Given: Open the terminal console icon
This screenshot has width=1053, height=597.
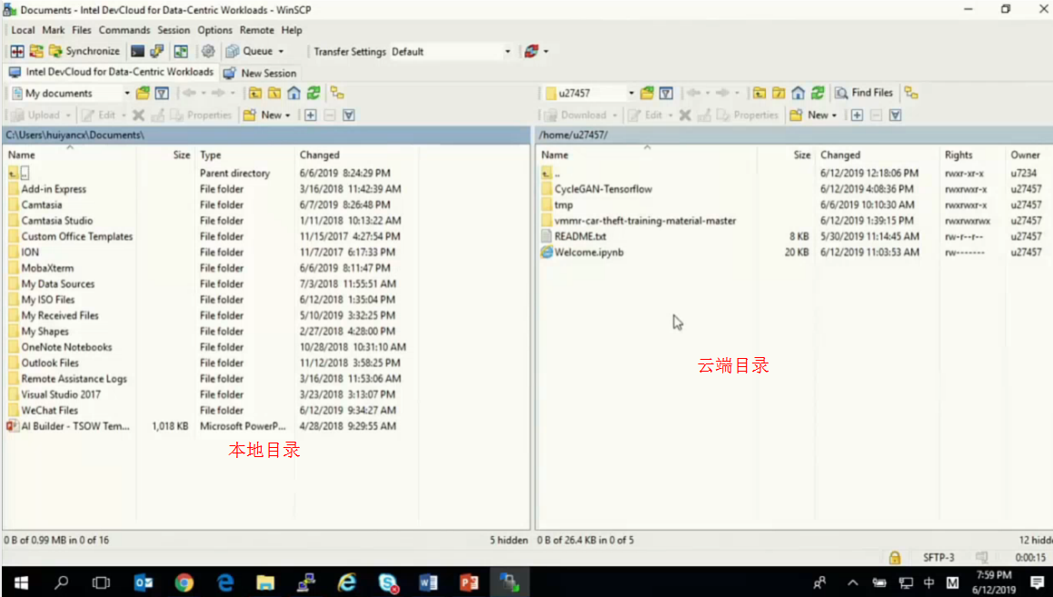Looking at the screenshot, I should 138,52.
